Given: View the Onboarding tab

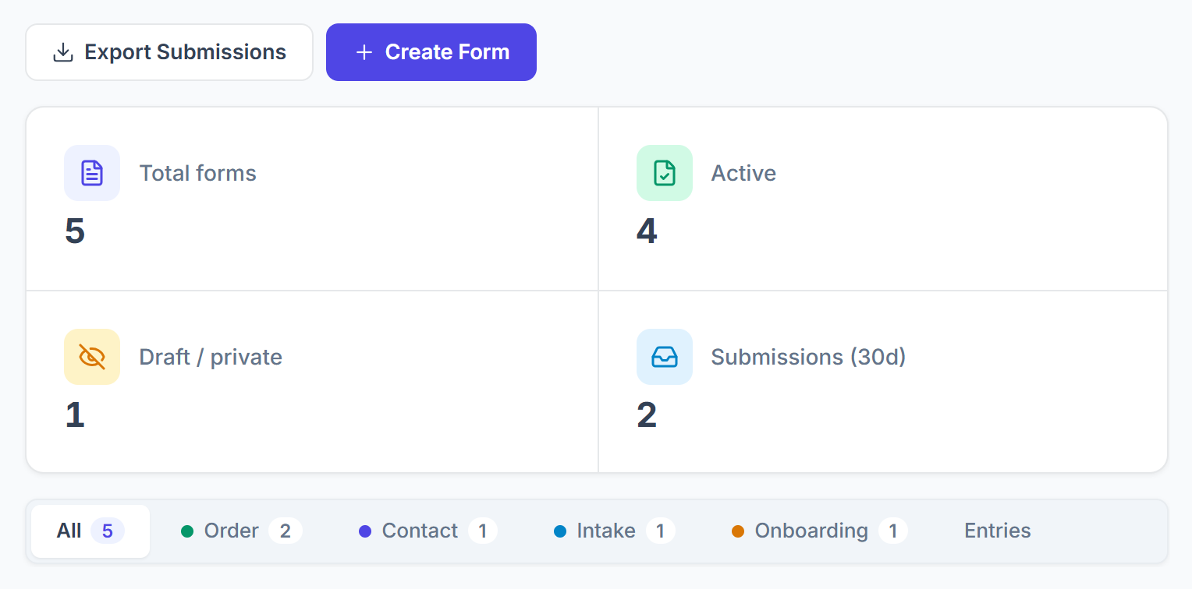Looking at the screenshot, I should 820,531.
